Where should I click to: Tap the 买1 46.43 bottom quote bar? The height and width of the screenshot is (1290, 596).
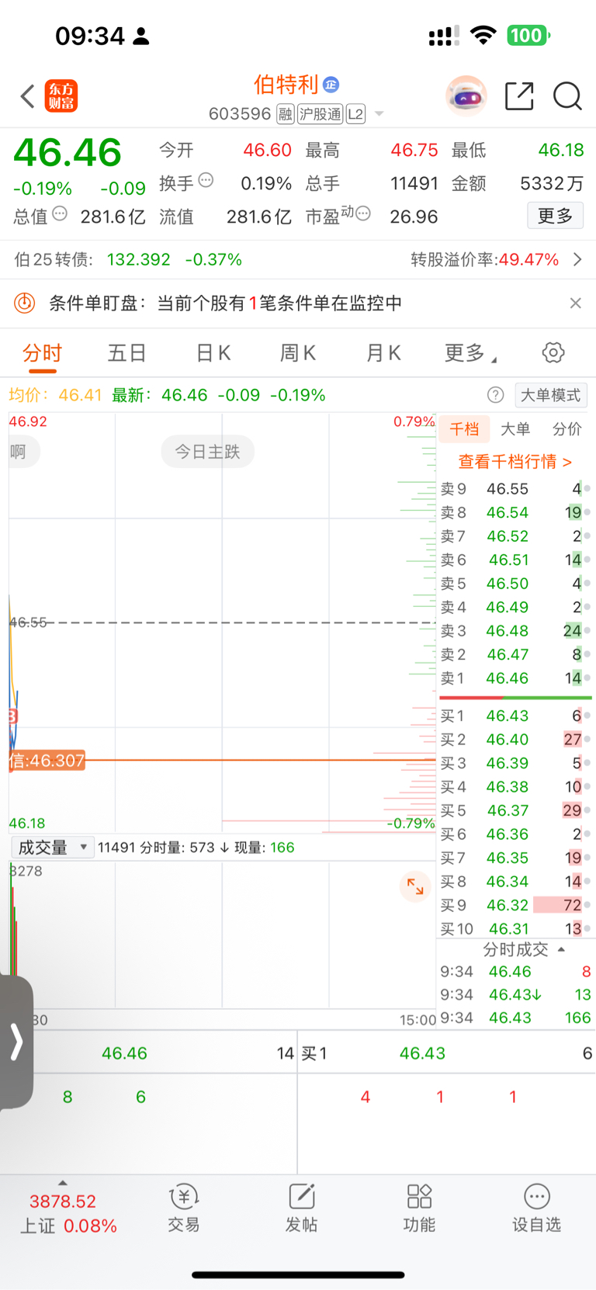pos(447,1053)
